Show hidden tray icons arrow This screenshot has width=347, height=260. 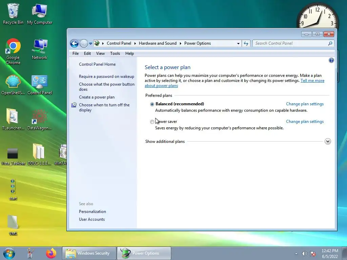pos(296,254)
